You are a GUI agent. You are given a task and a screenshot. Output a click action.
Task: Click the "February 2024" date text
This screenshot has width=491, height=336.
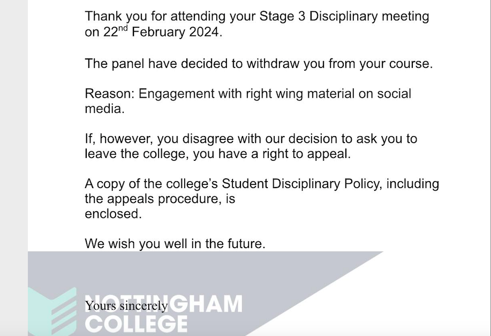[x=176, y=32]
